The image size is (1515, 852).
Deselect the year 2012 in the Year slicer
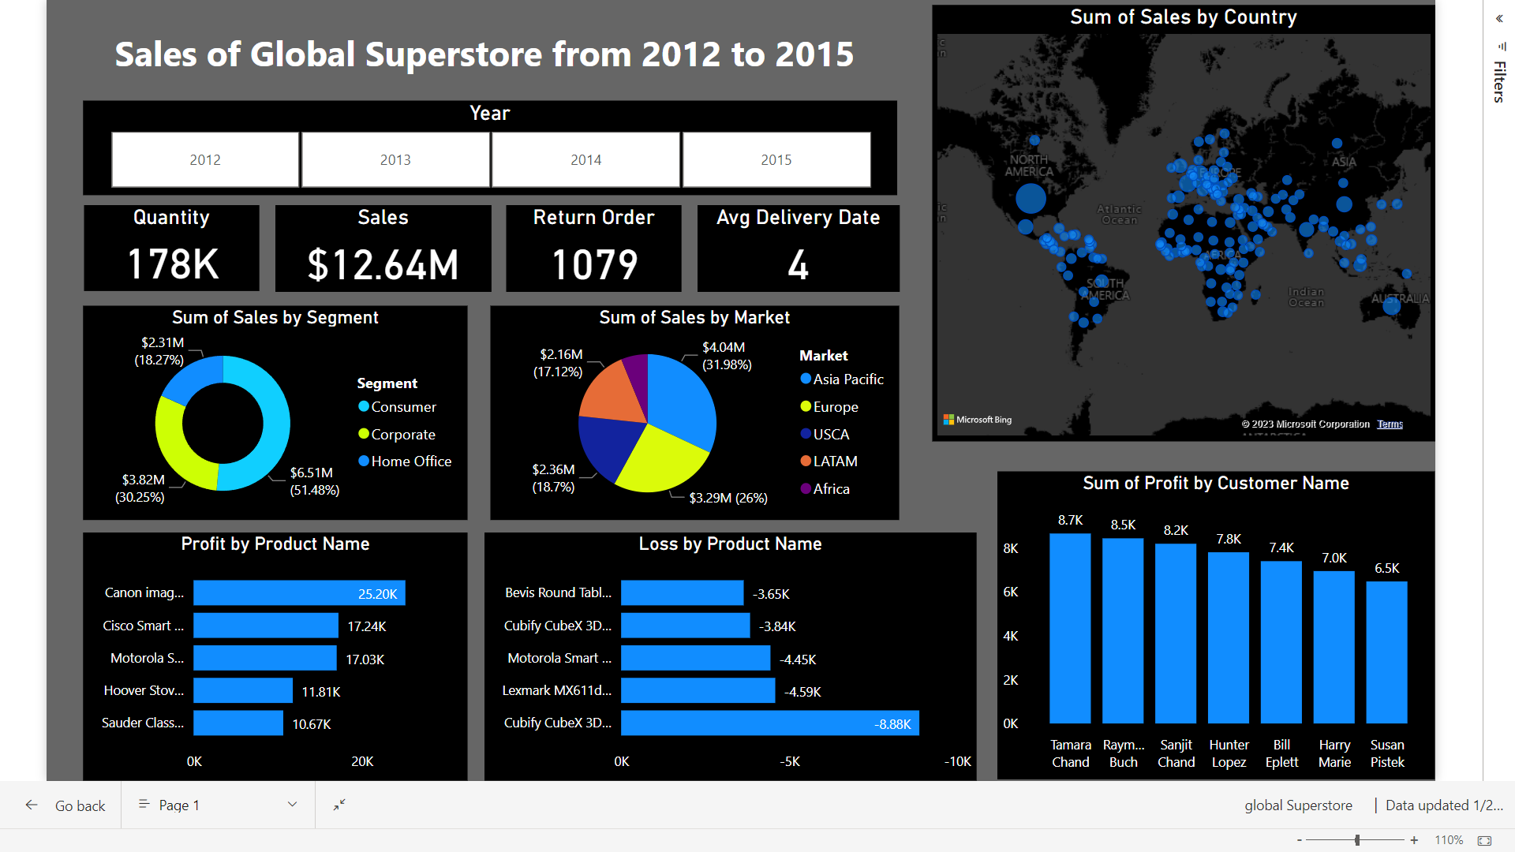pyautogui.click(x=204, y=159)
